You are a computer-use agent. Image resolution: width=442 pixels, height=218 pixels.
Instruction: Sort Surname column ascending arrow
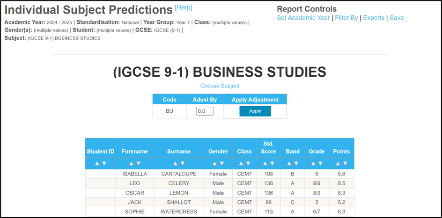coord(175,163)
